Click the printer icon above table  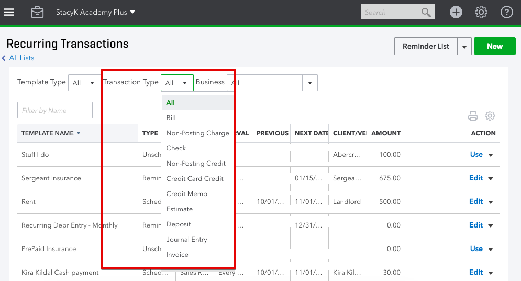[473, 116]
